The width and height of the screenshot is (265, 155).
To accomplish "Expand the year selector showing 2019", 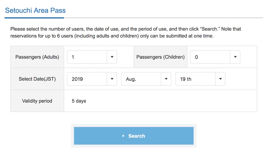I will pyautogui.click(x=87, y=79).
